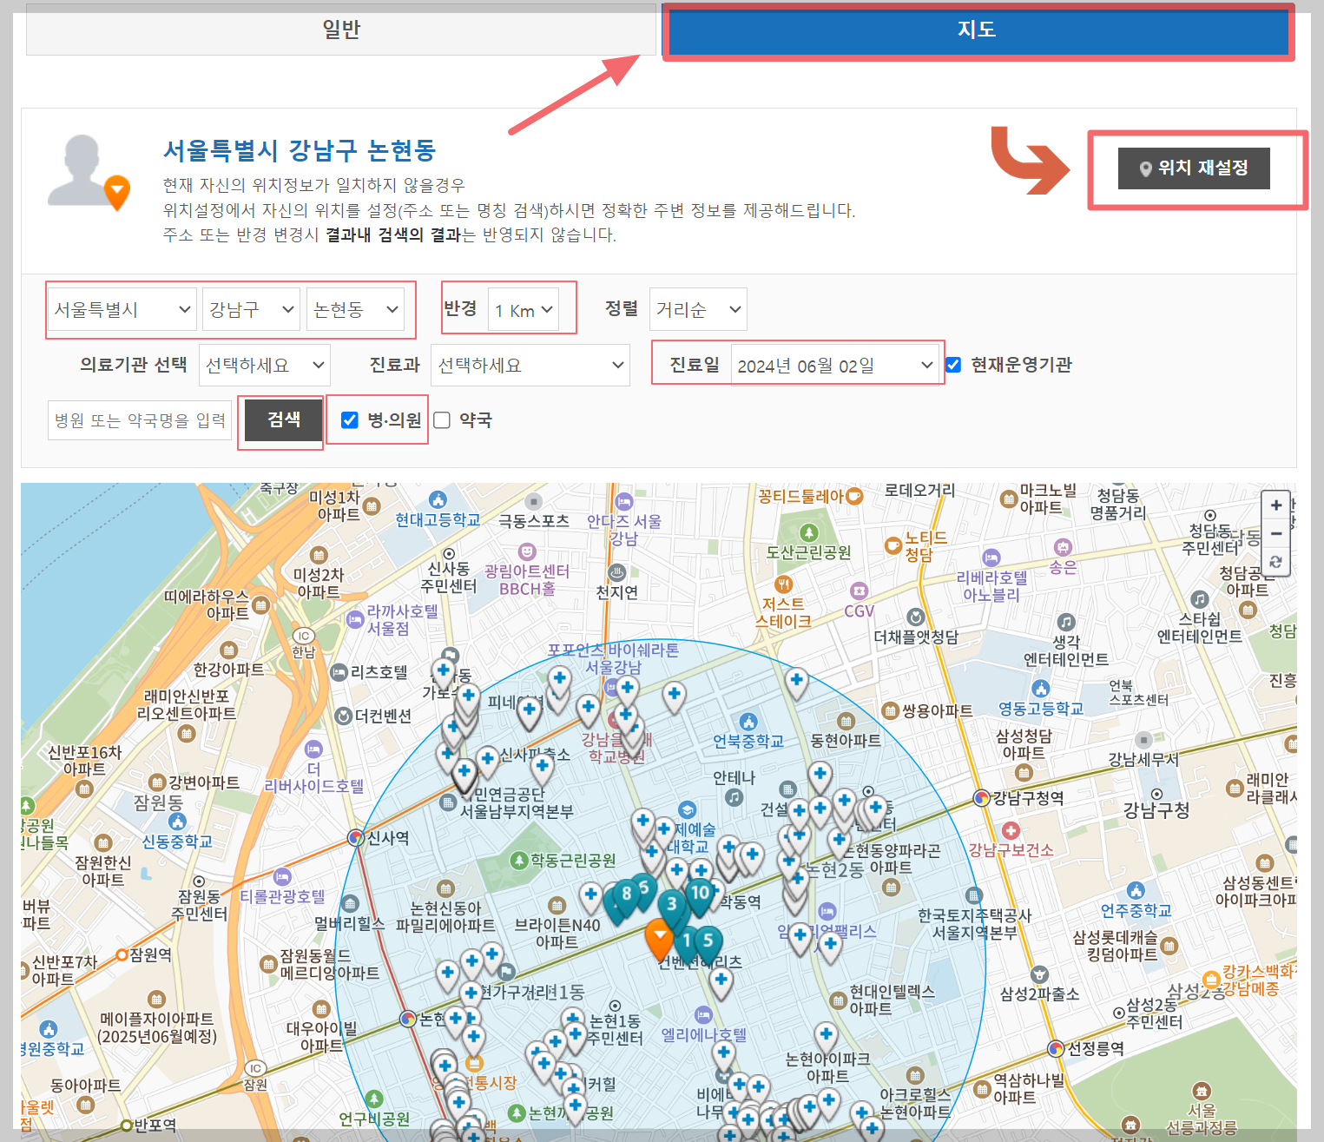
Task: Click the 논현1동 주민센터 map label
Action: pyautogui.click(x=615, y=1029)
